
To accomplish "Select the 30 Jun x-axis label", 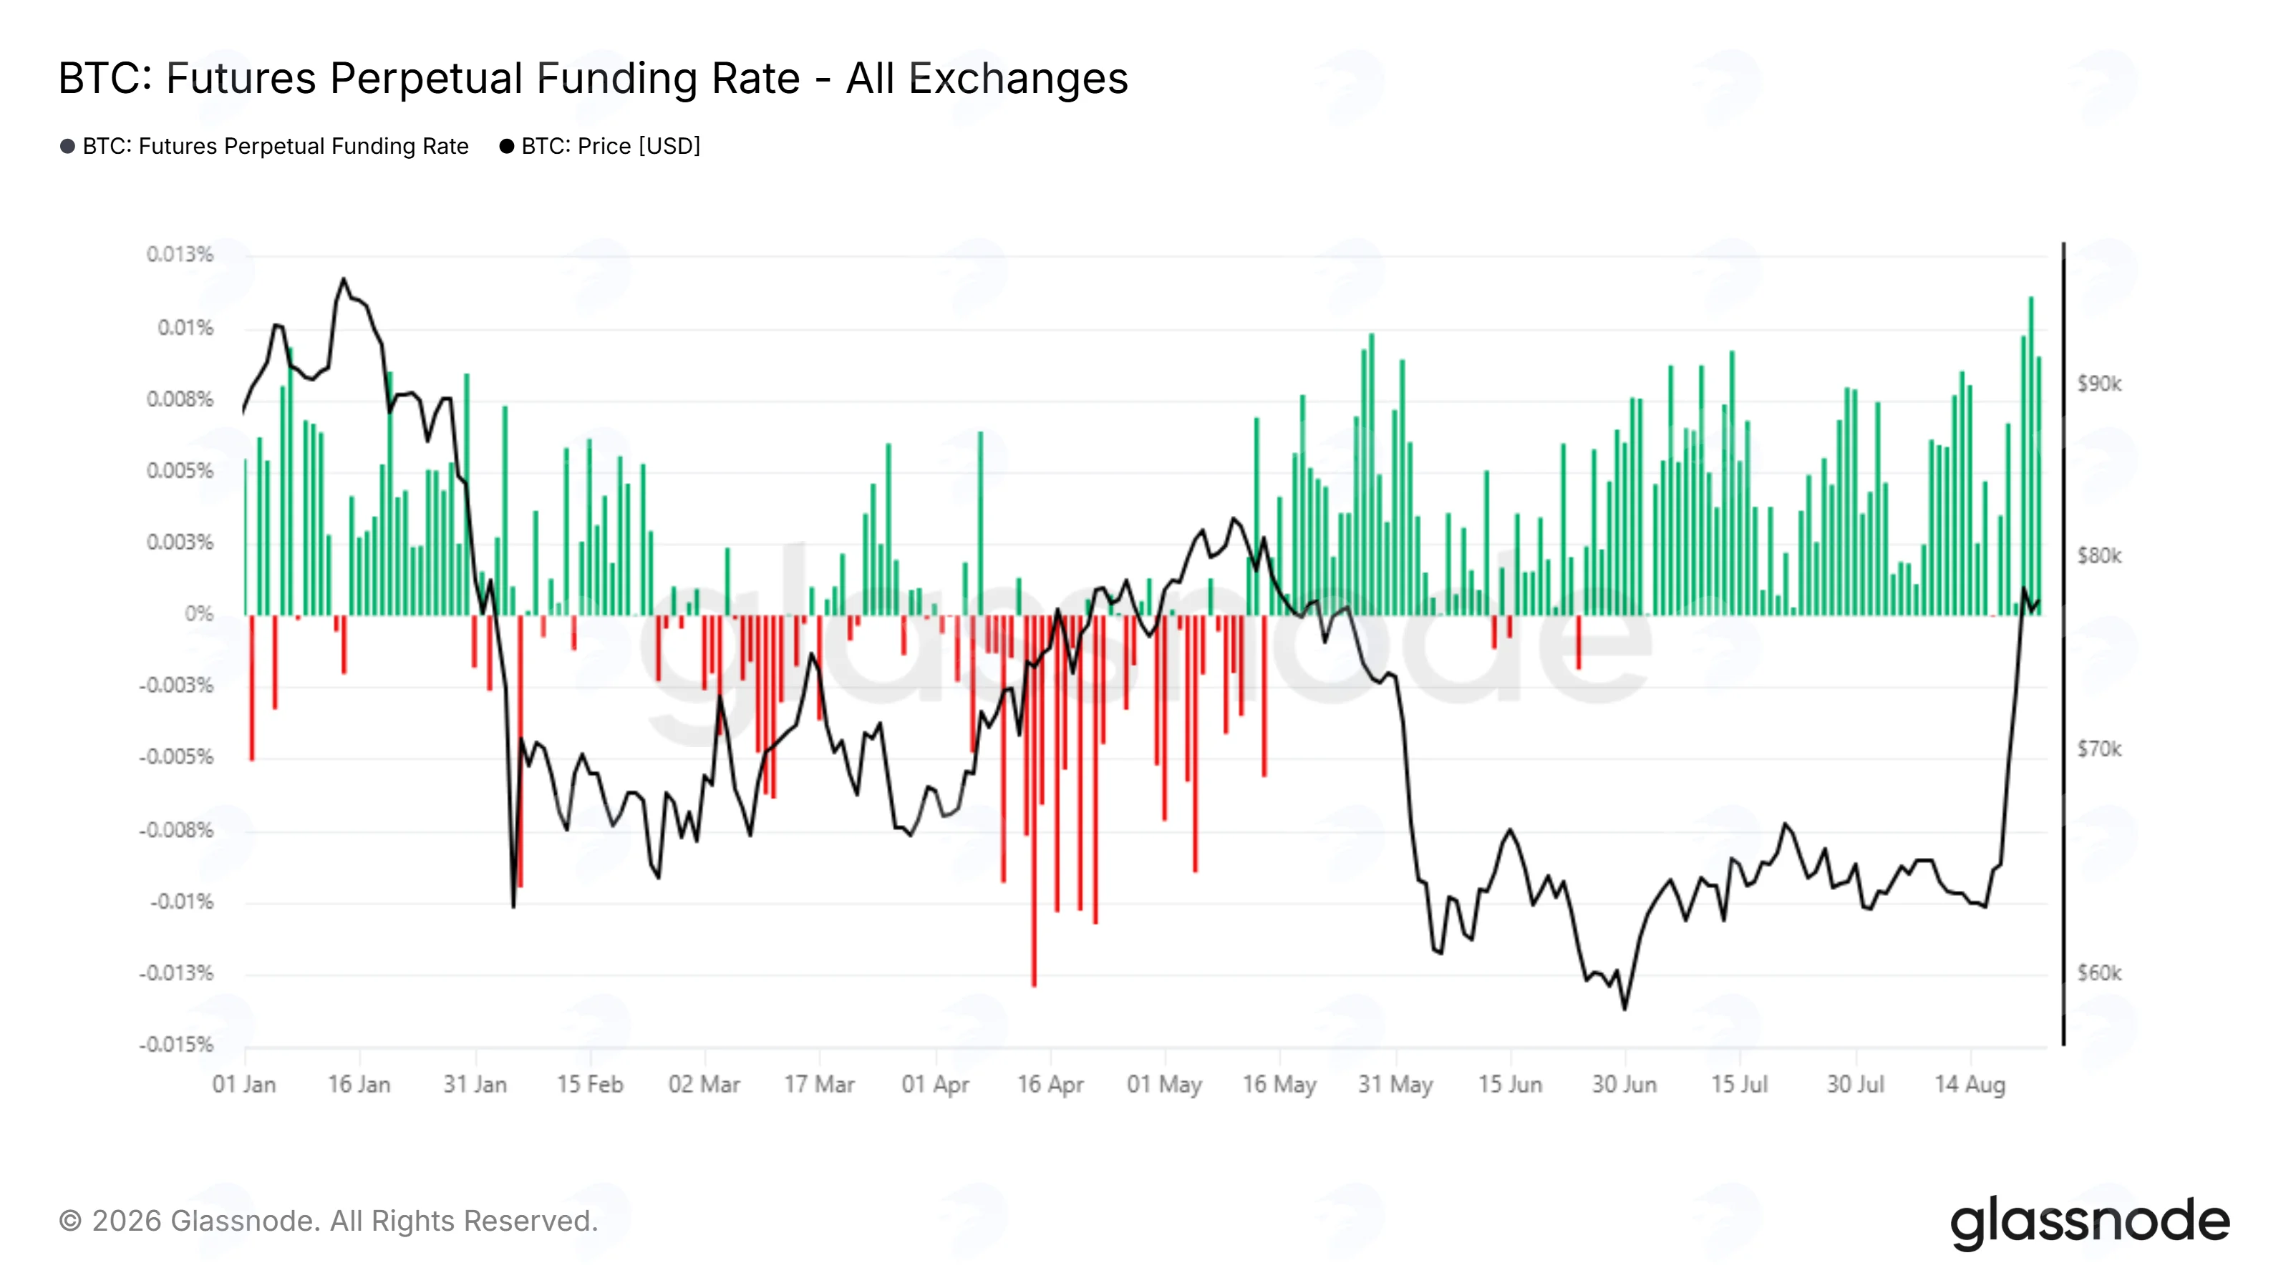I will [x=1624, y=1085].
